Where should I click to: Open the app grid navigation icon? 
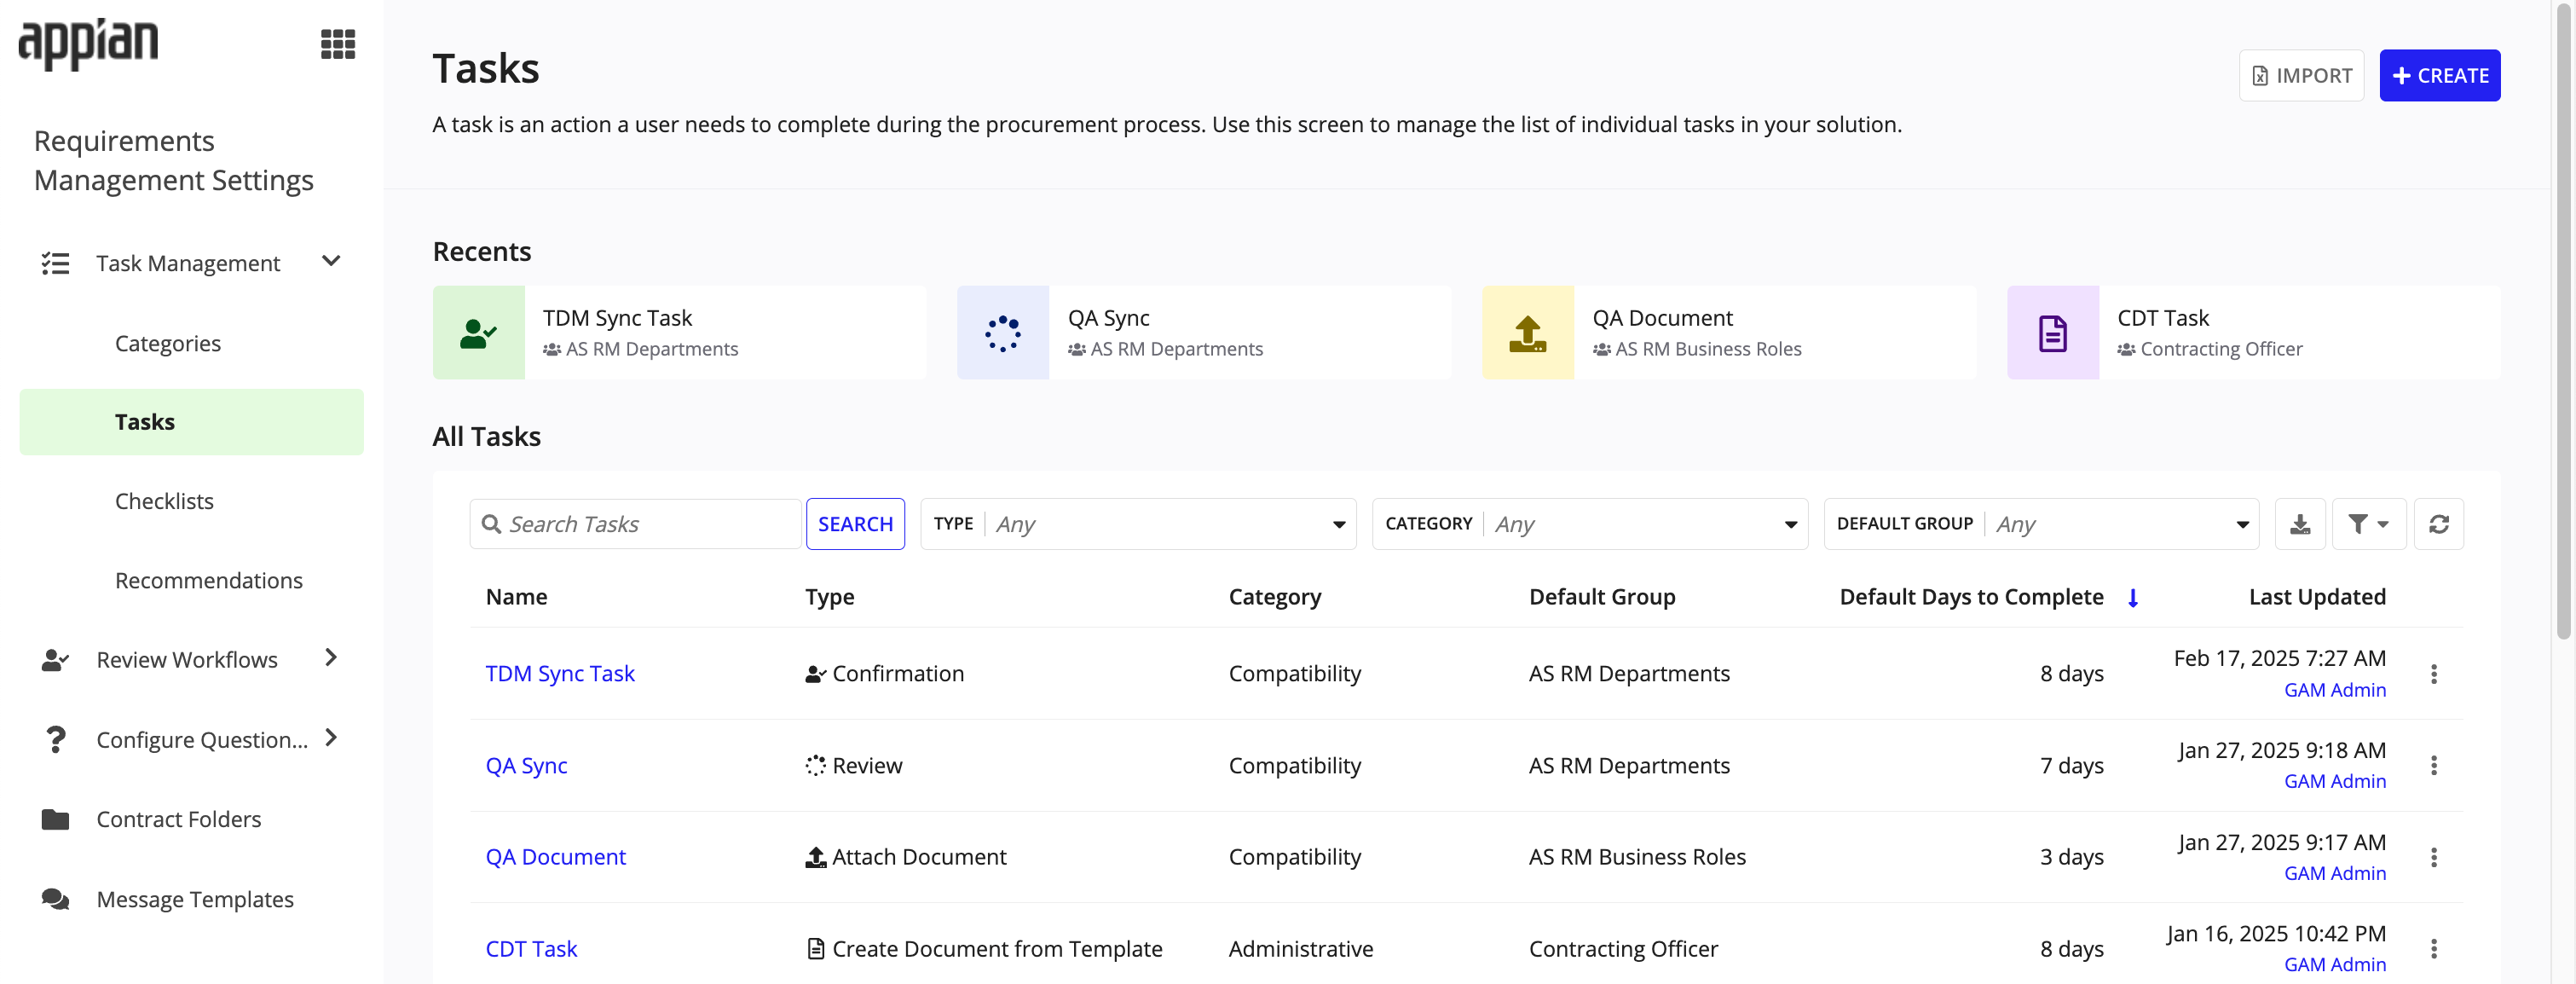tap(338, 44)
